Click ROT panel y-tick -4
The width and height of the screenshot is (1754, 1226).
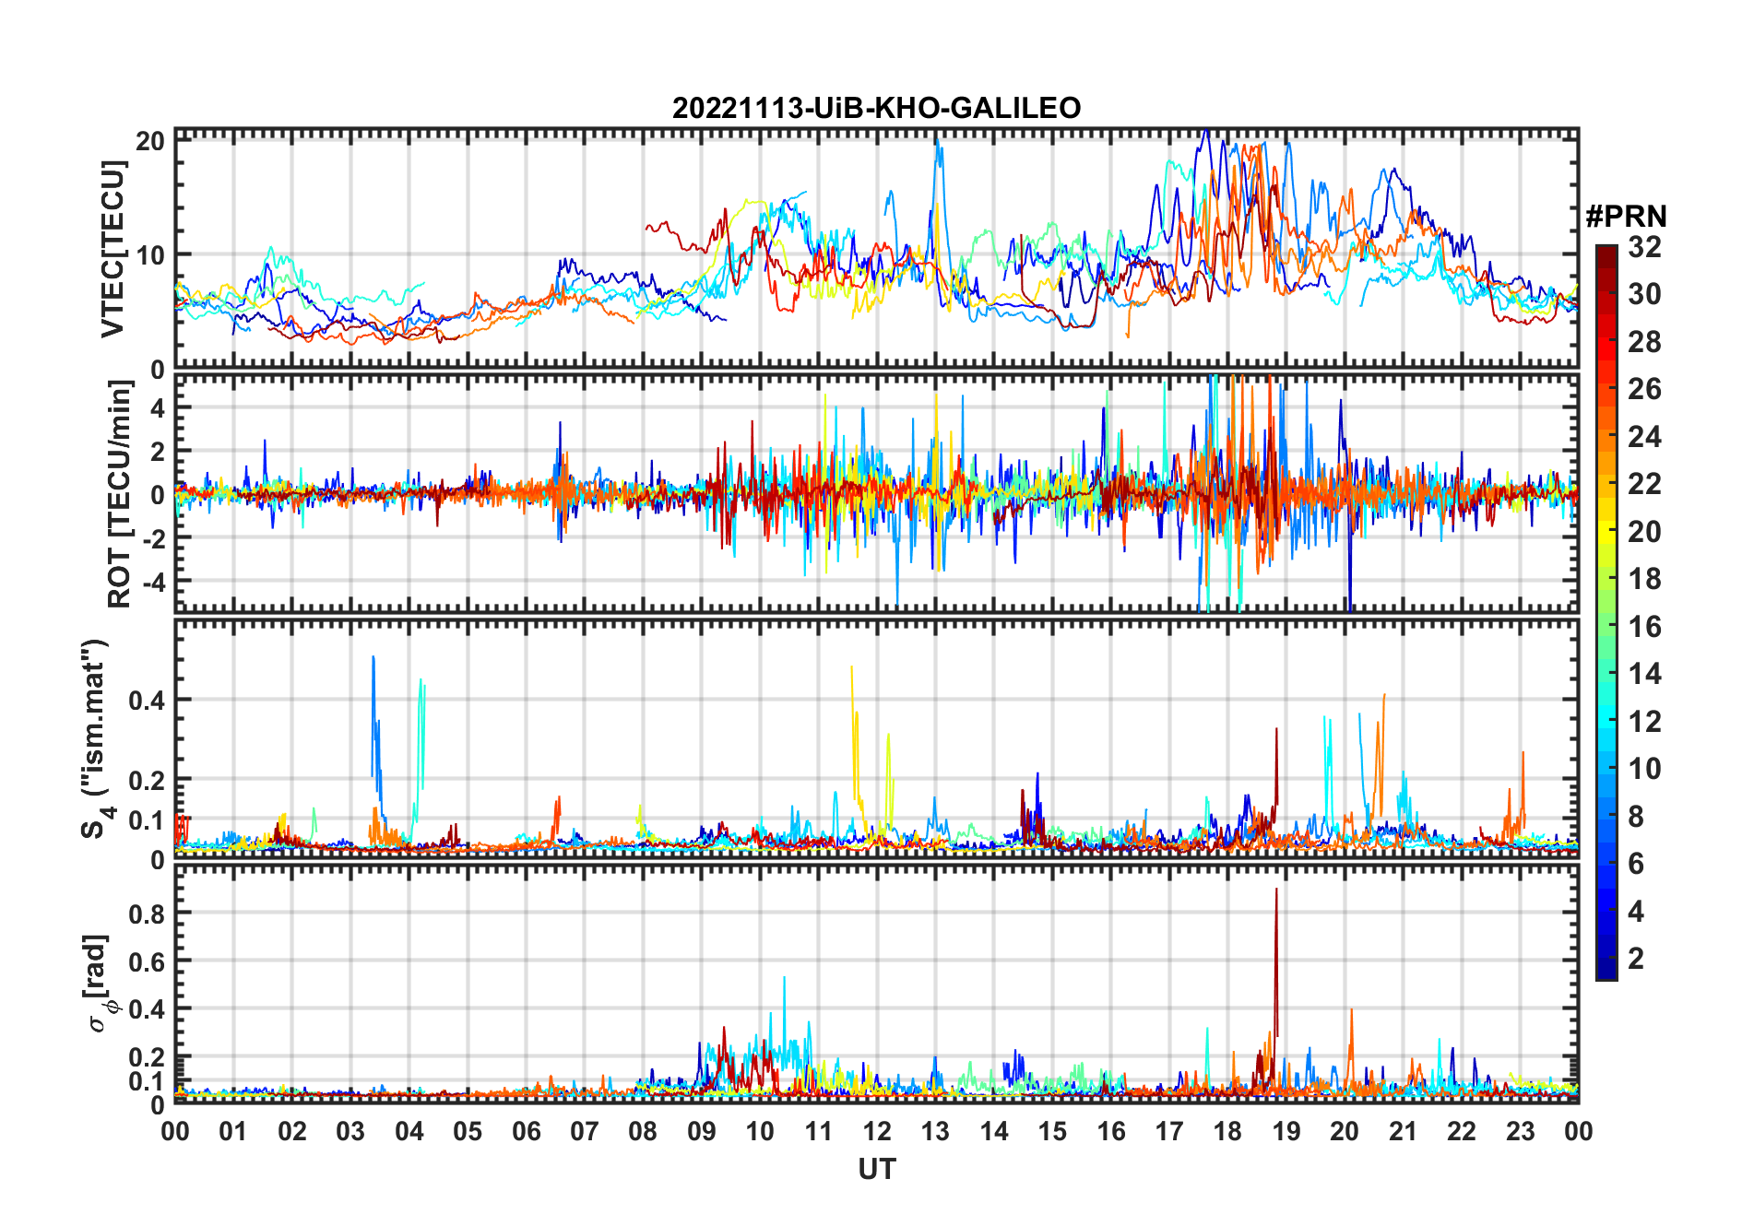[153, 581]
